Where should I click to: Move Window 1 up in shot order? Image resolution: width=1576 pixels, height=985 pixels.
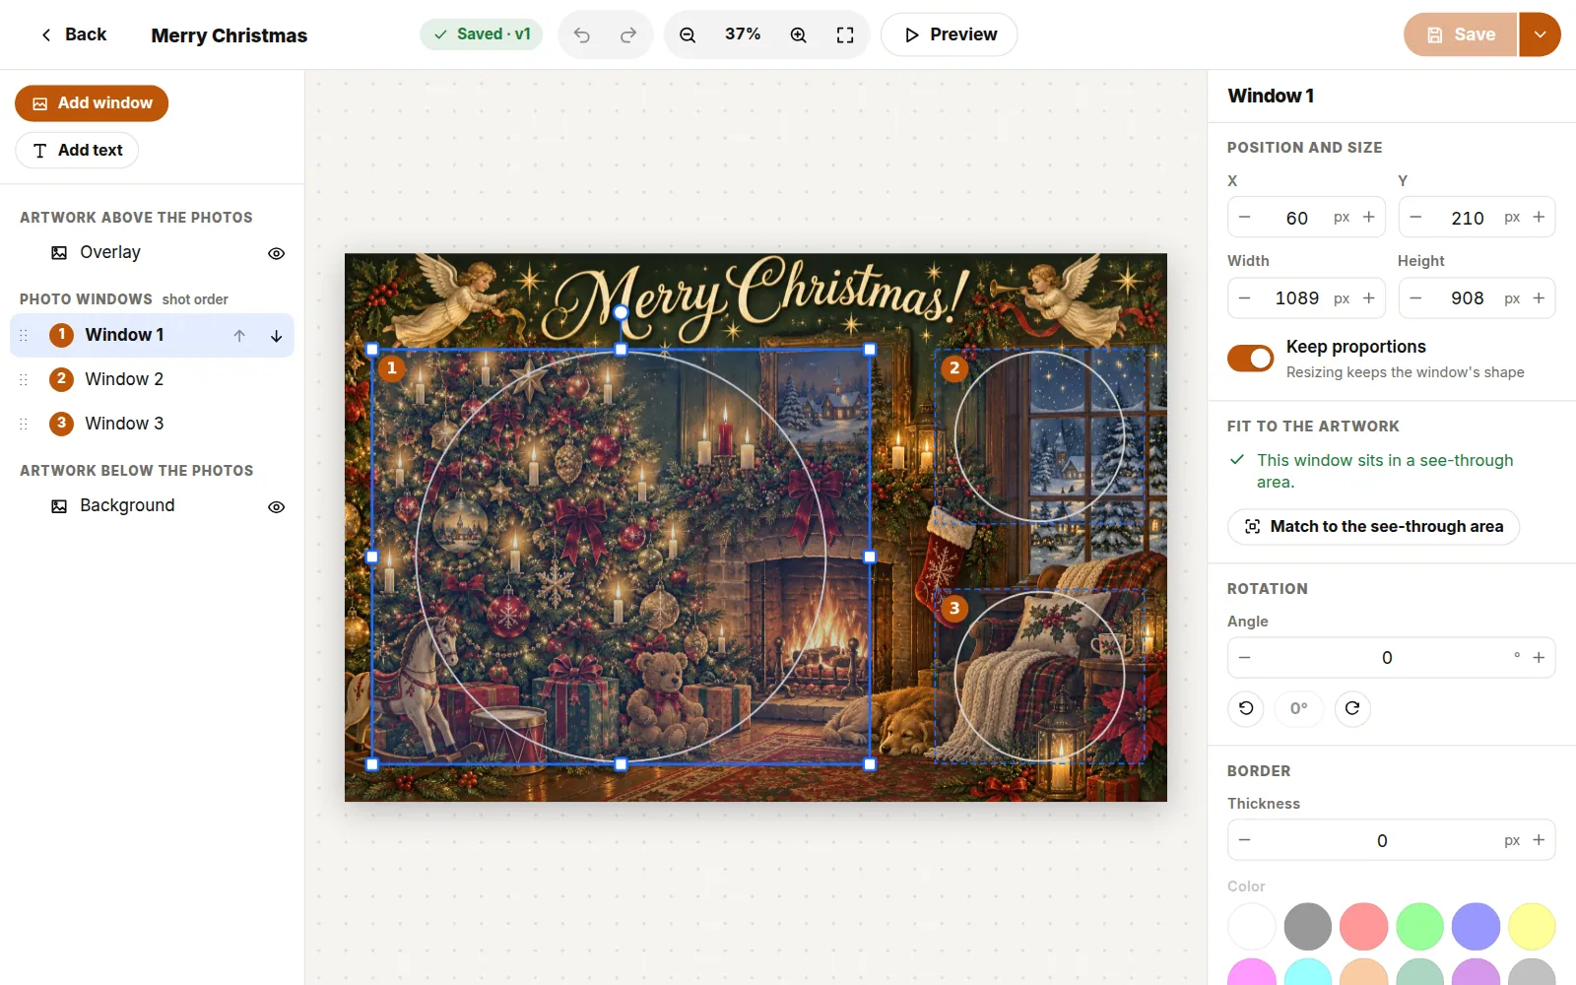[x=239, y=336]
